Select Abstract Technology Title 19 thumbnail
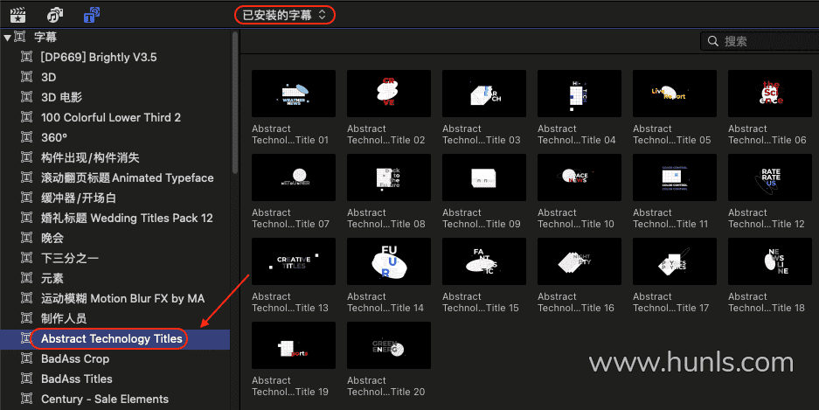The image size is (819, 410). 294,345
